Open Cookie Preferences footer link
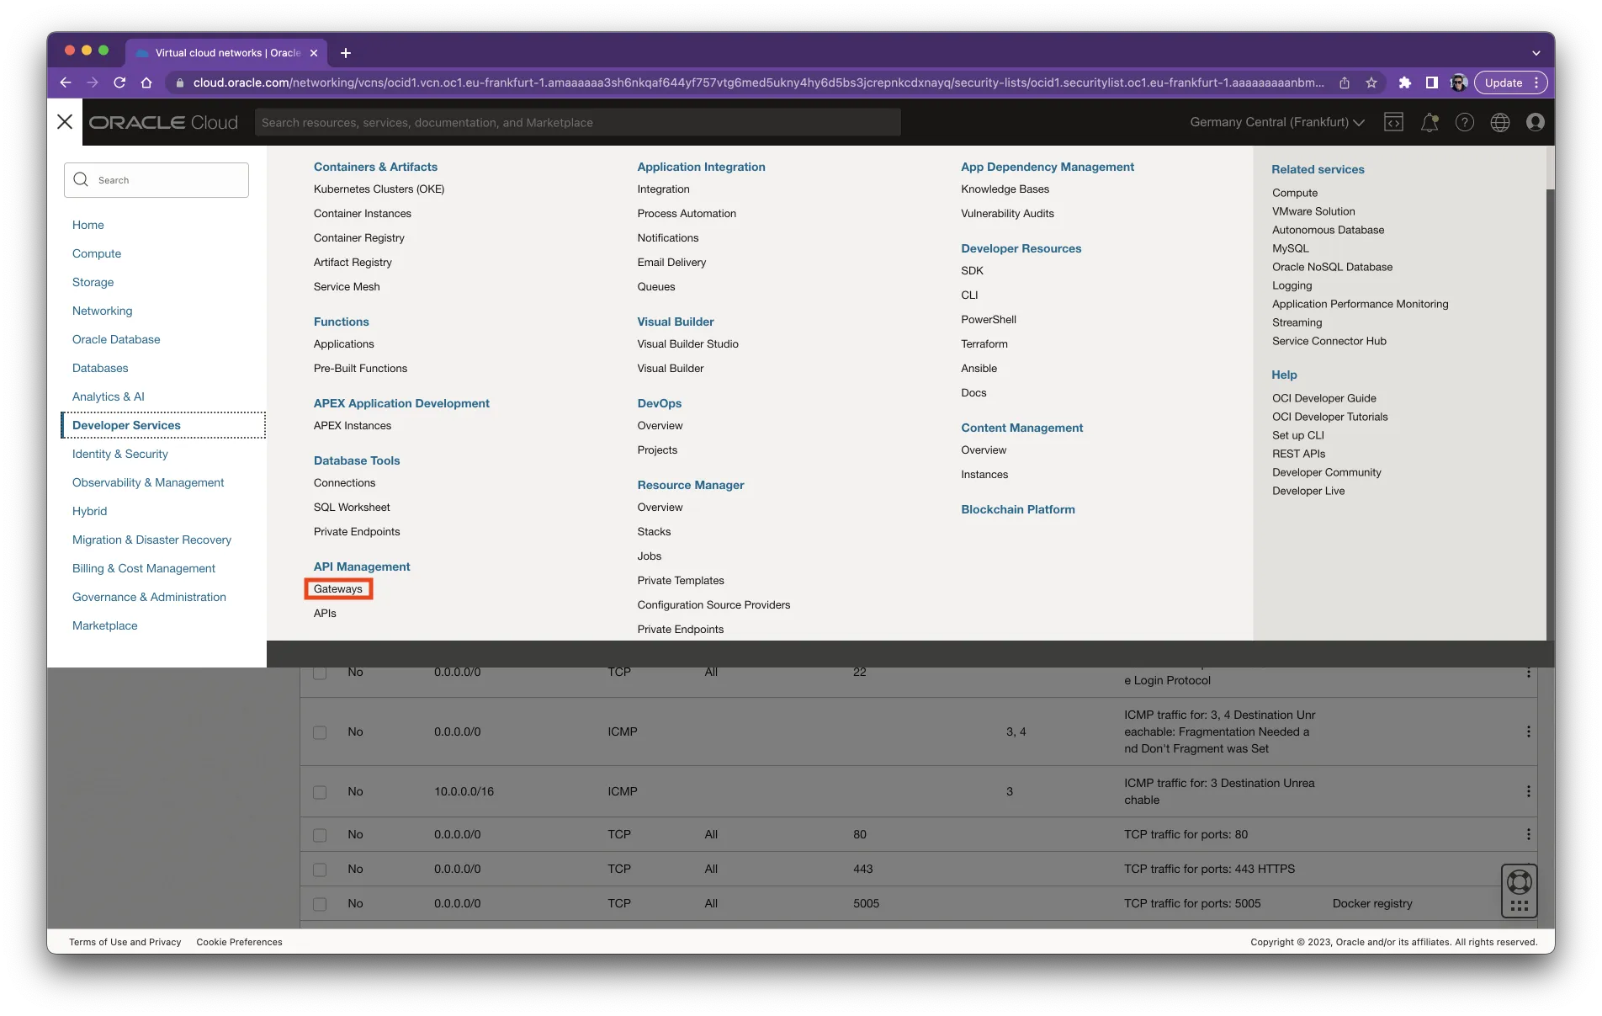This screenshot has height=1016, width=1602. pyautogui.click(x=240, y=942)
